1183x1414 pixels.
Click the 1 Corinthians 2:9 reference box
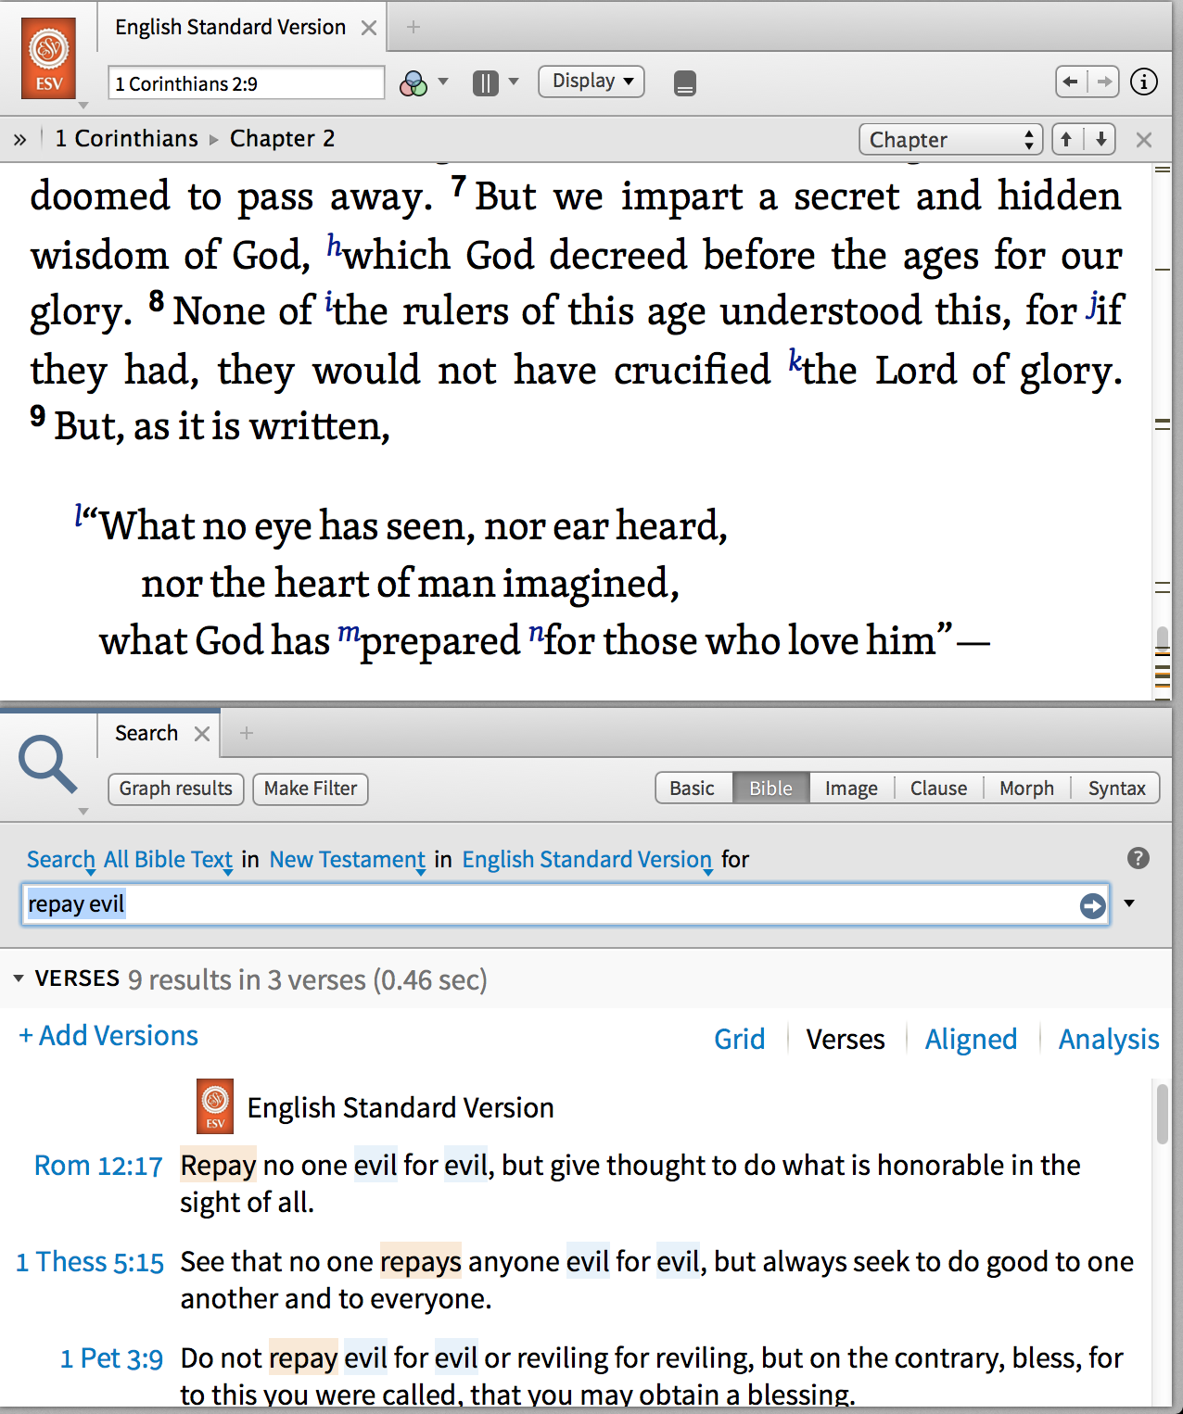(x=246, y=83)
